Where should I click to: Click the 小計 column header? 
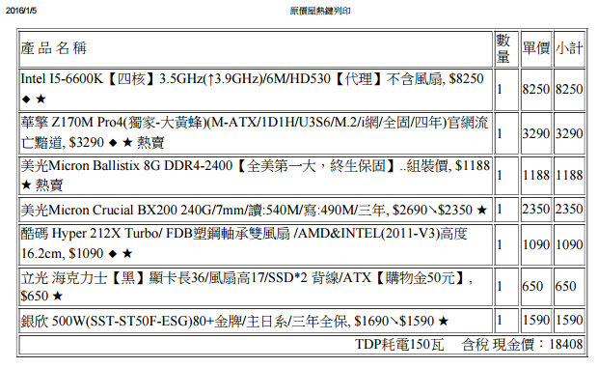click(569, 48)
